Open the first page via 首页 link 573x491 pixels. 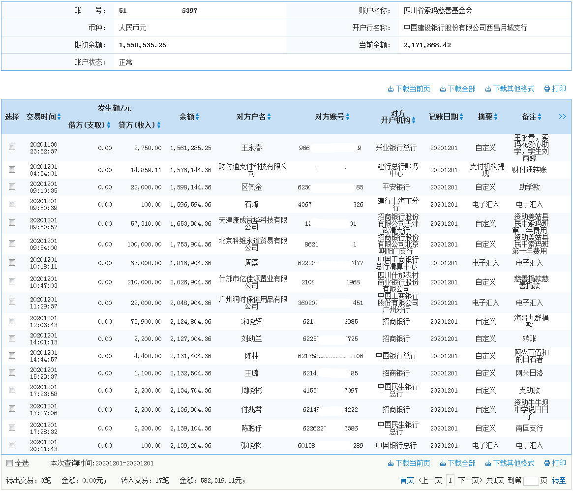[407, 480]
